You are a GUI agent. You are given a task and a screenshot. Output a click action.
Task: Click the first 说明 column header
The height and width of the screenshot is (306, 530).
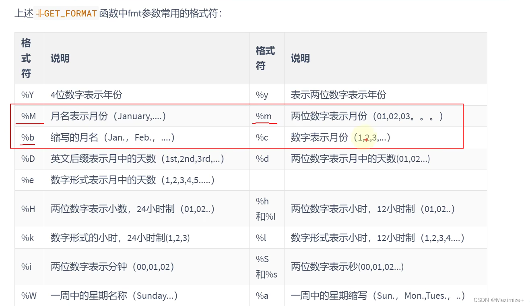tap(60, 58)
